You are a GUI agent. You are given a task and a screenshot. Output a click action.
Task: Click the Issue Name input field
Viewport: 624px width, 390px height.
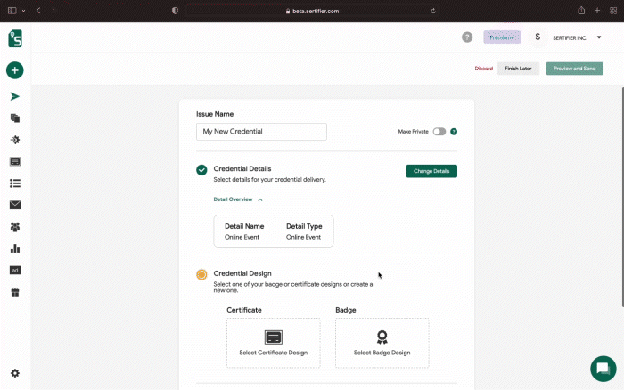[x=261, y=132]
